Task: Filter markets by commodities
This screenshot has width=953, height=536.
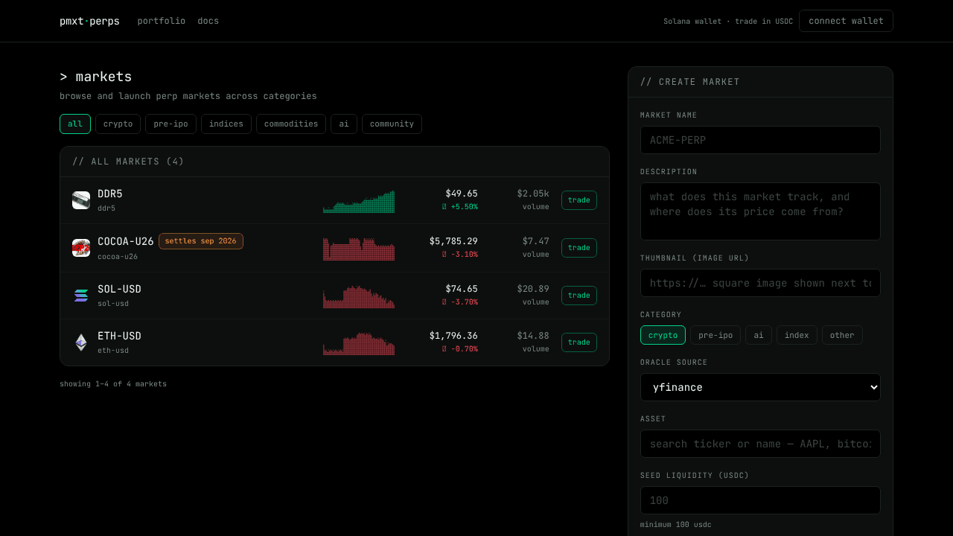Action: click(291, 124)
